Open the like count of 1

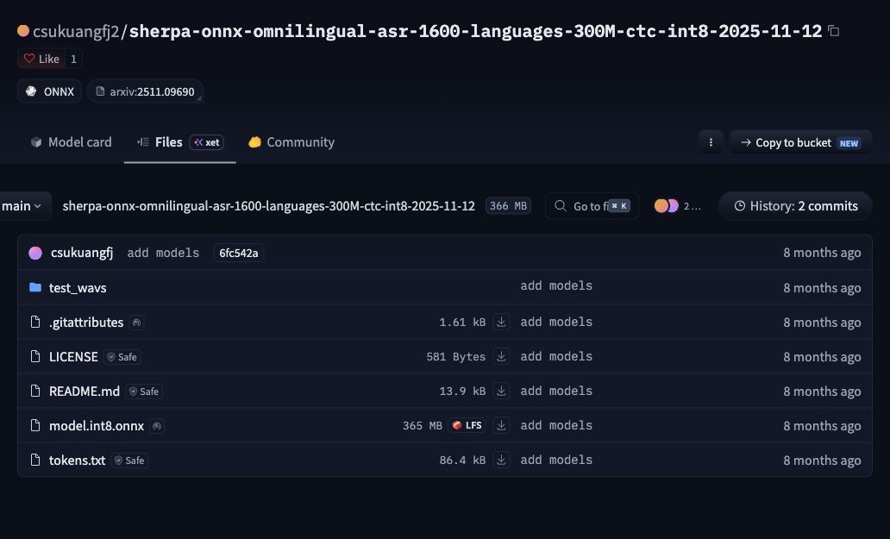[73, 59]
